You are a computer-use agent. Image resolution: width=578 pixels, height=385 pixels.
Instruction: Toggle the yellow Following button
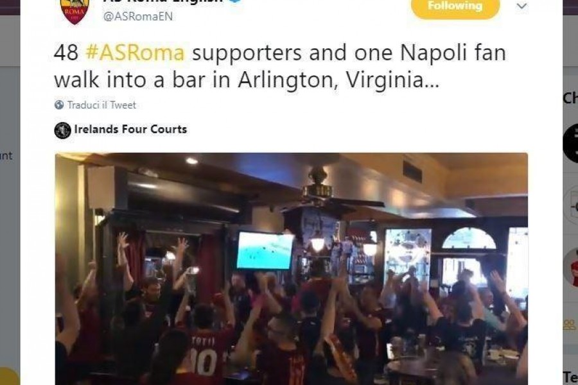455,7
